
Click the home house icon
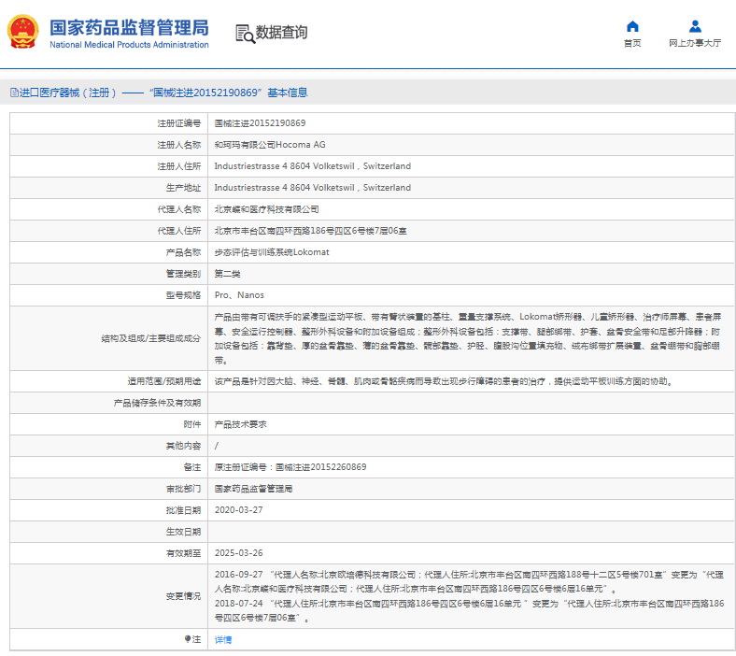[x=632, y=26]
